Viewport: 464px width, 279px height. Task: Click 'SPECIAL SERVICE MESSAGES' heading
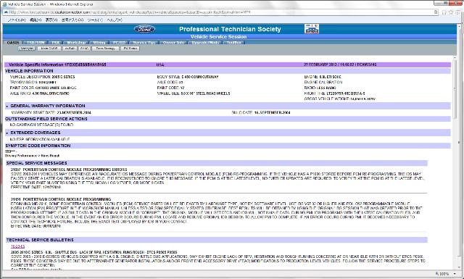pyautogui.click(x=37, y=163)
